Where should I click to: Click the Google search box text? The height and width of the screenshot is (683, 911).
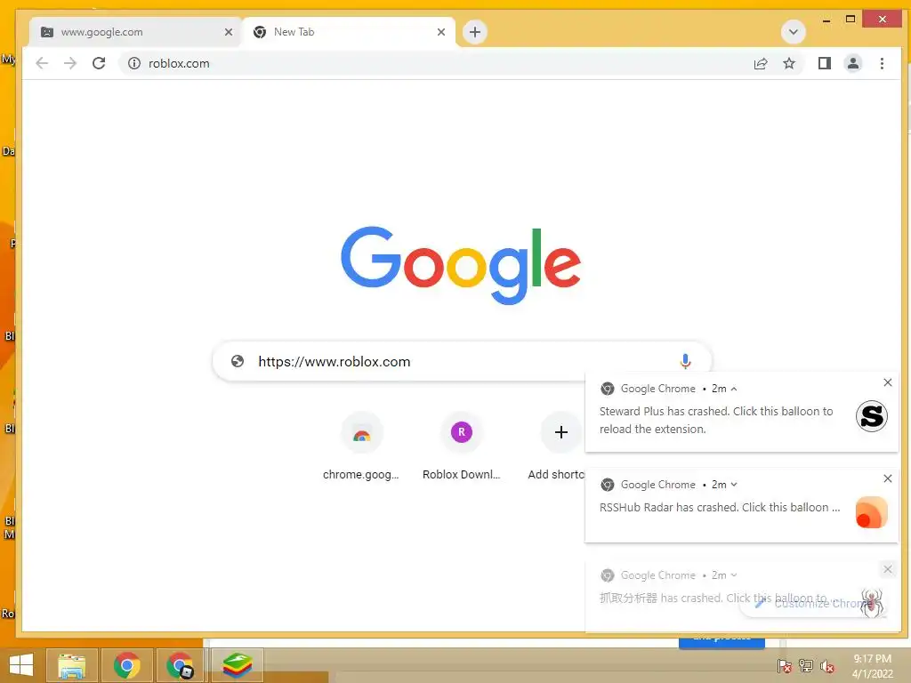335,362
